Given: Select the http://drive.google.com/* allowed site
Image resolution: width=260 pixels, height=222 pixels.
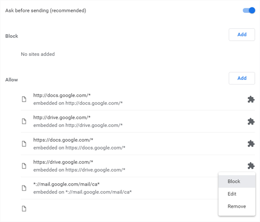Looking at the screenshot, I should [x=138, y=121].
